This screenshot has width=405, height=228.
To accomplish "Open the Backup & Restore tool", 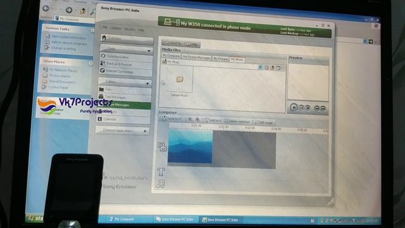I will (x=126, y=64).
